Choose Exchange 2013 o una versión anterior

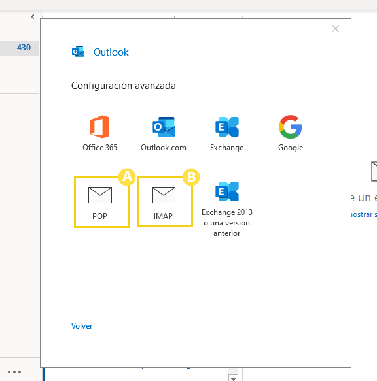coord(227,209)
